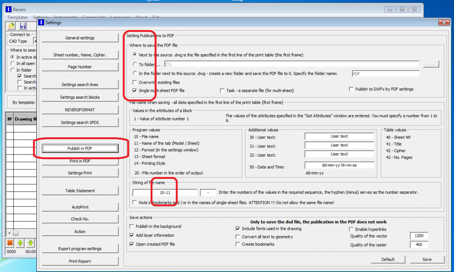Viewport: 454px width, 272px height.
Task: Open Settings Print section
Action: [x=80, y=173]
